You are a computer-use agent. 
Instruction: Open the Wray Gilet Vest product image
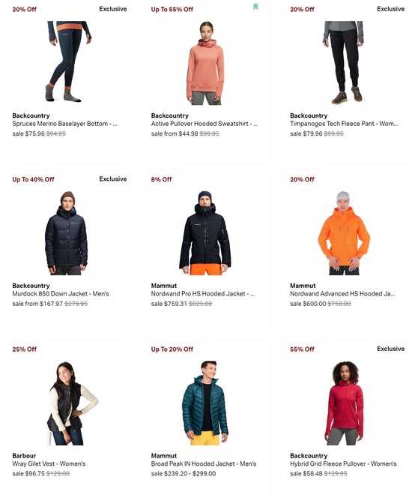tap(72, 403)
